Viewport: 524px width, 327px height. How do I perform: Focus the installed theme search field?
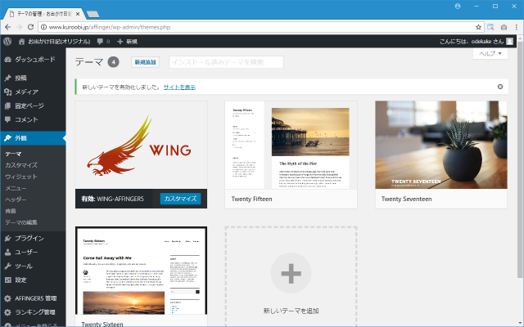click(226, 62)
